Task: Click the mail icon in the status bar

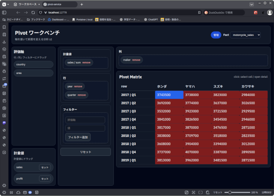Action: pos(24,193)
